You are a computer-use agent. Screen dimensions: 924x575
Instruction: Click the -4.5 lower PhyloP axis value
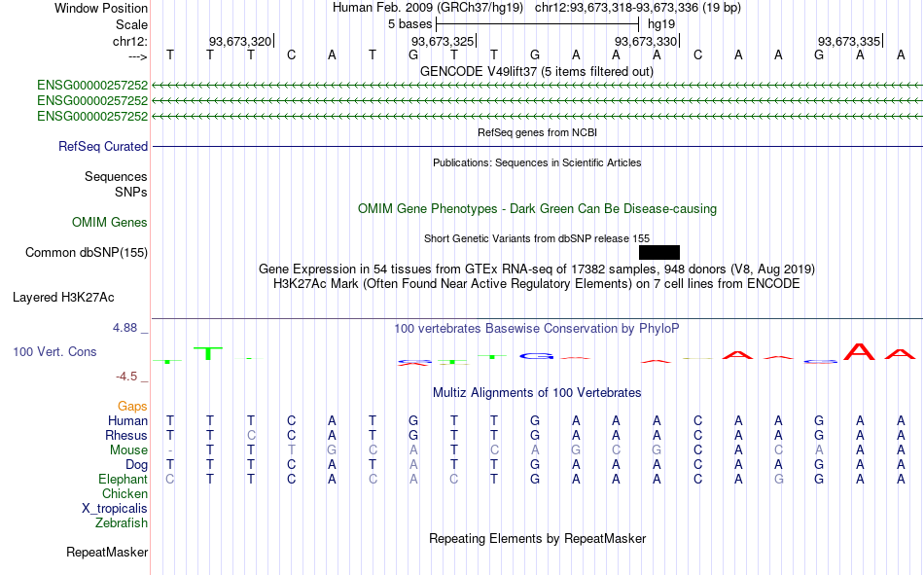(x=126, y=377)
